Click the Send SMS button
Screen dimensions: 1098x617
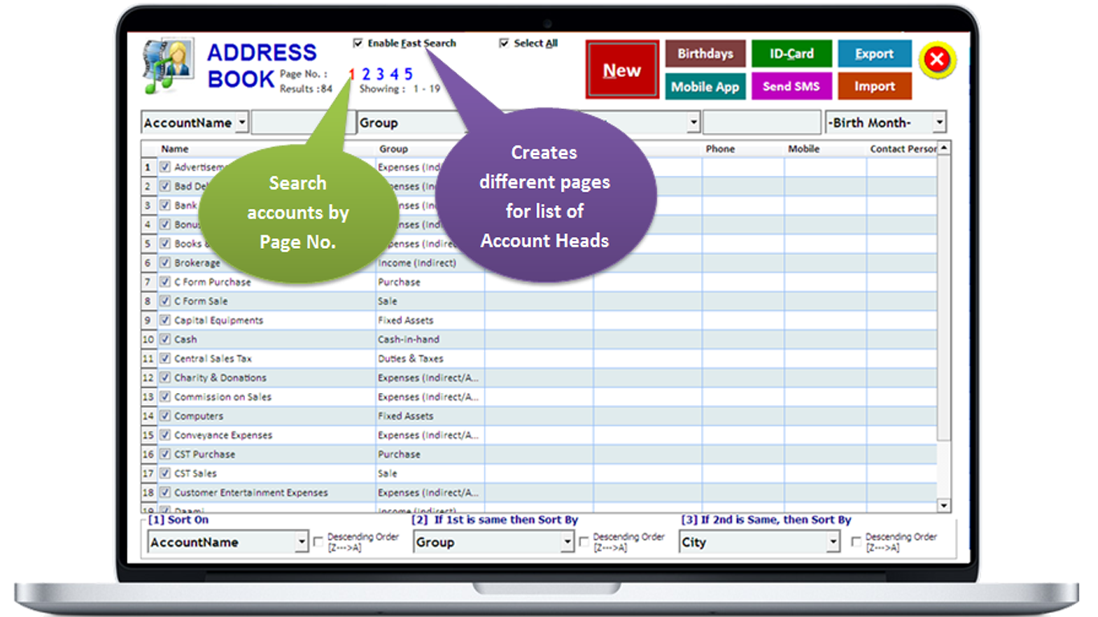point(791,87)
